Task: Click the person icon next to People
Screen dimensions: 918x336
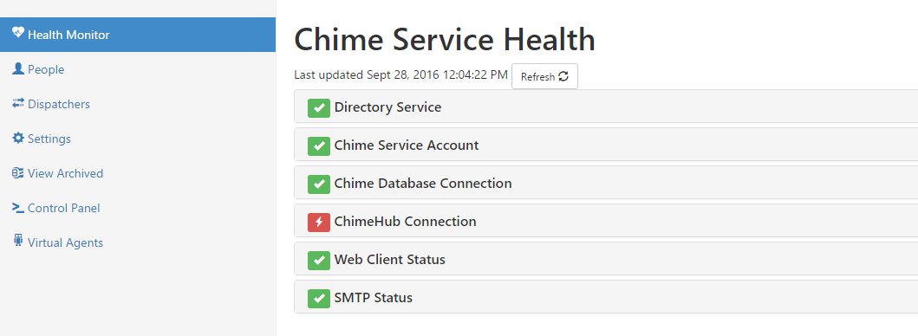Action: (x=18, y=68)
